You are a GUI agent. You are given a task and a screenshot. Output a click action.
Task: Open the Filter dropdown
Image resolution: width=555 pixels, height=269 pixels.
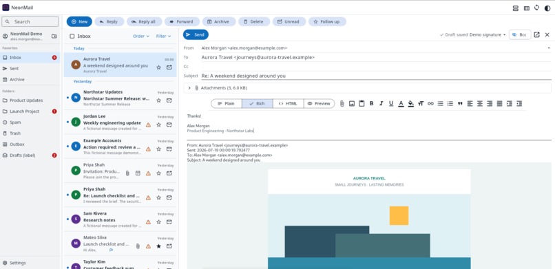pyautogui.click(x=163, y=36)
